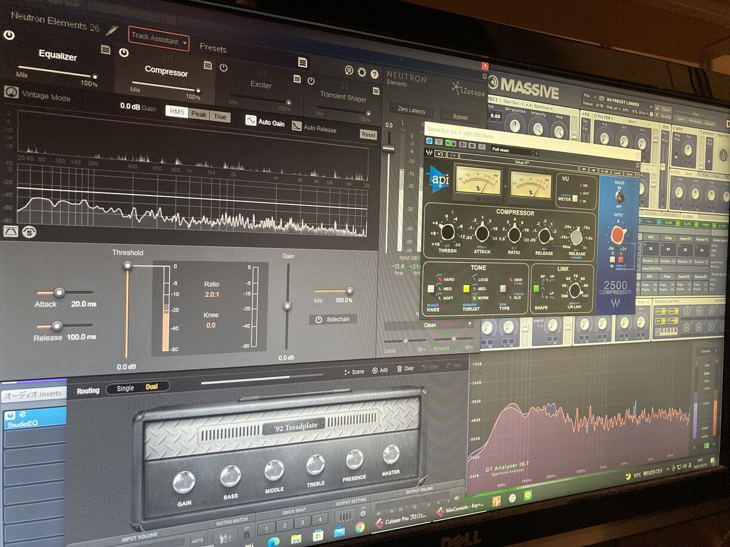Click the Auto Gain curve icon
This screenshot has width=730, height=547.
pos(251,121)
